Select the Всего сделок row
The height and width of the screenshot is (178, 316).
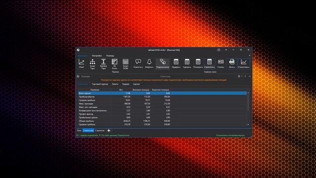pyautogui.click(x=162, y=93)
